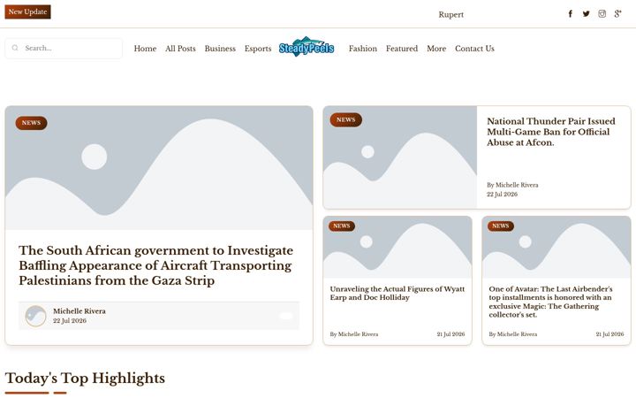Click 22 Jul 2026 date on Thunder Pair card

[x=502, y=194]
